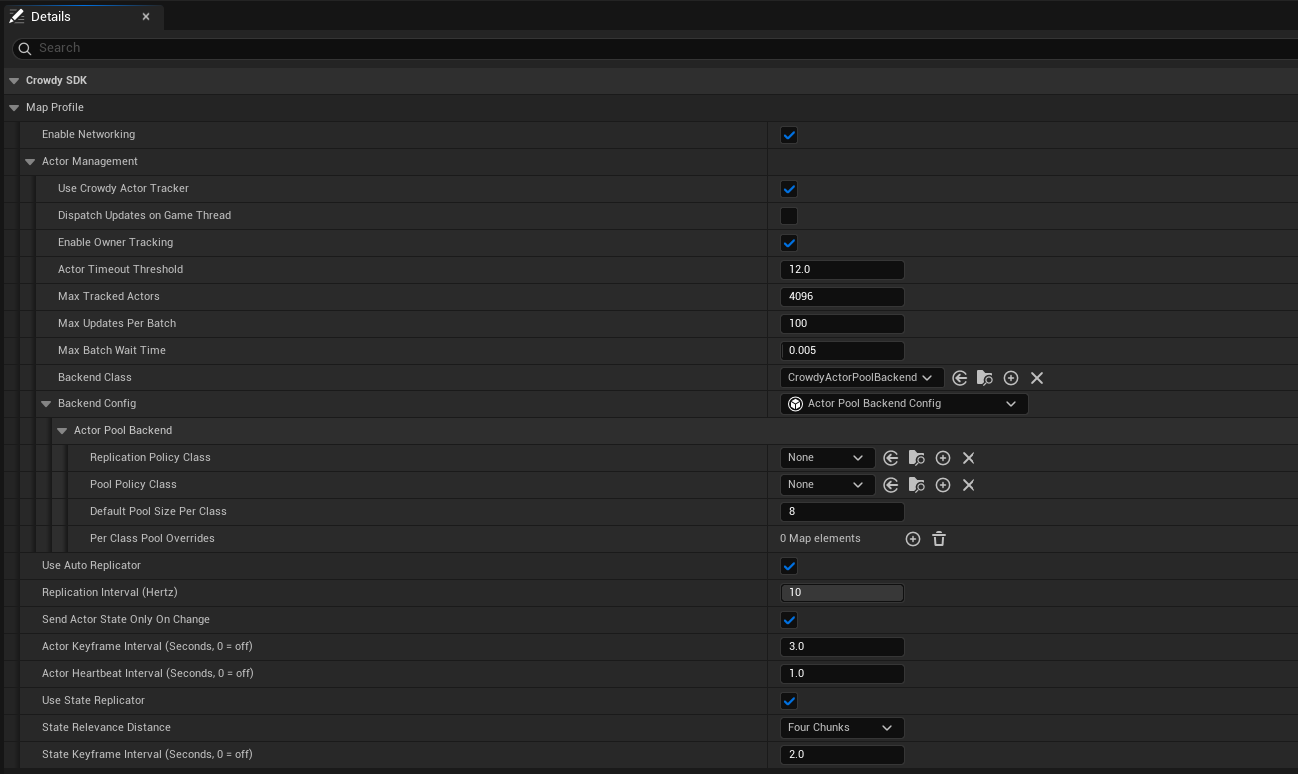Clear the Backend Class value
This screenshot has width=1298, height=774.
[x=1037, y=378]
